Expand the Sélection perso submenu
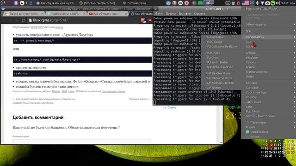 click(x=269, y=24)
